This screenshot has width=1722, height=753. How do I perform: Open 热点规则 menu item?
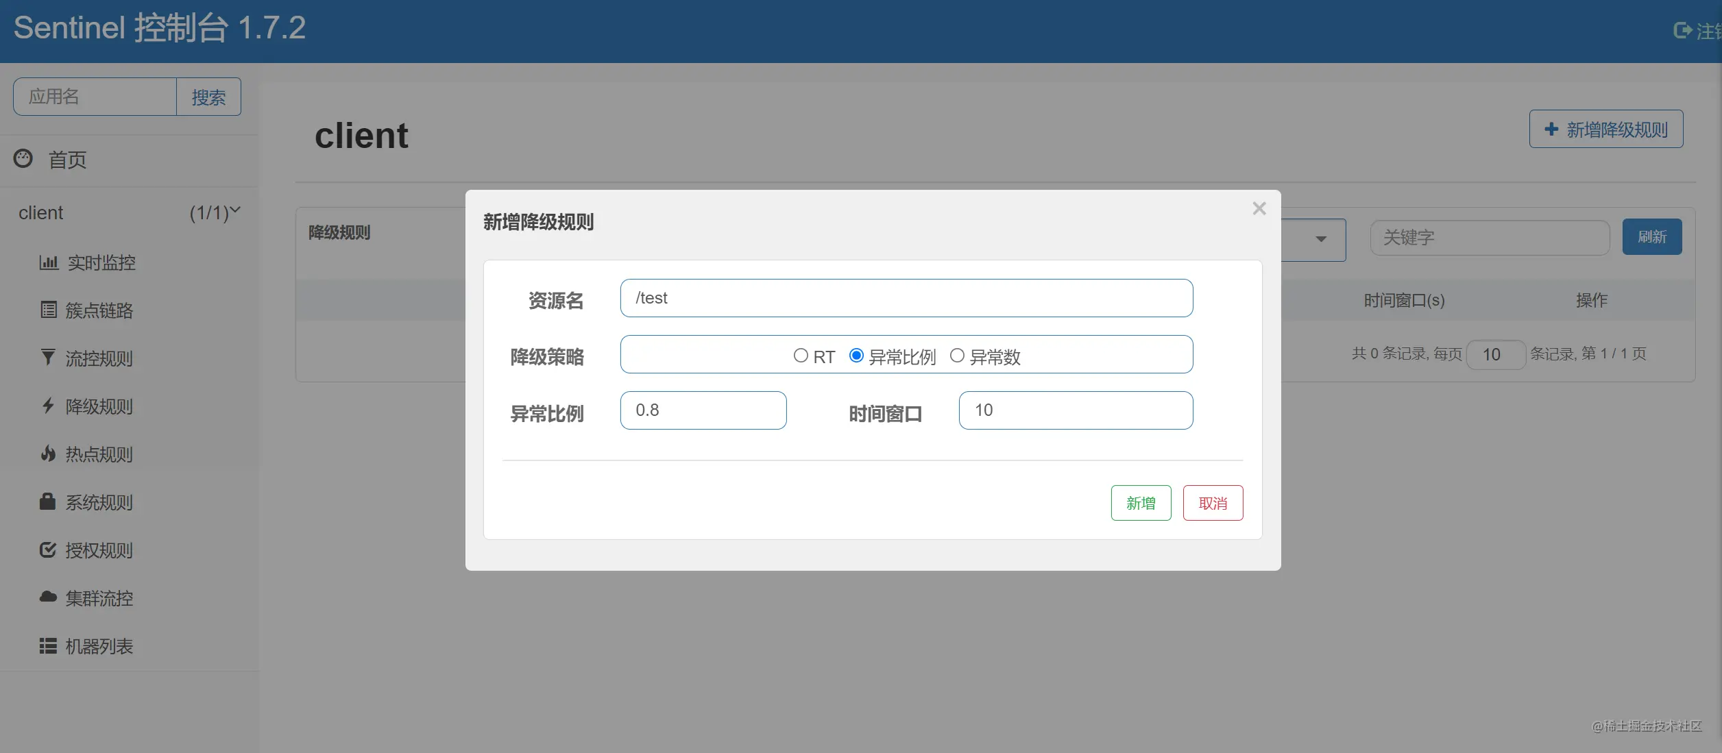pyautogui.click(x=99, y=454)
